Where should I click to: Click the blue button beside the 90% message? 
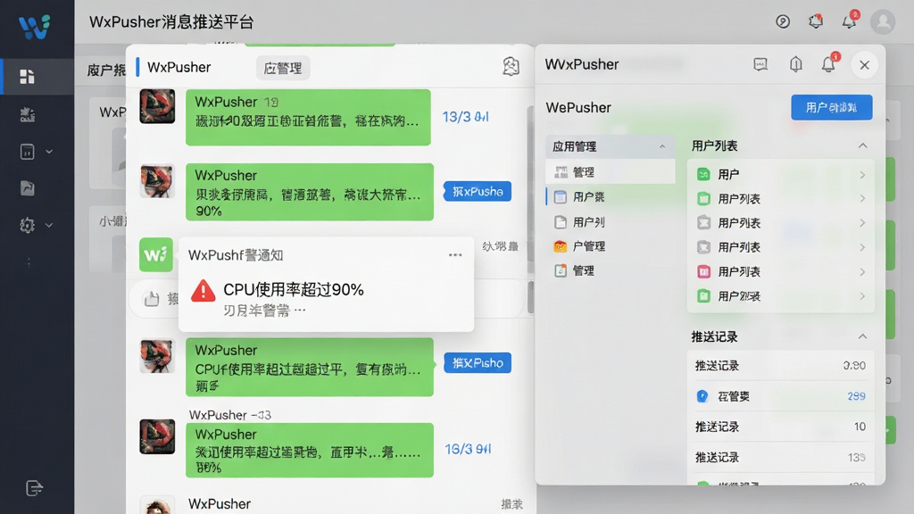pos(478,191)
